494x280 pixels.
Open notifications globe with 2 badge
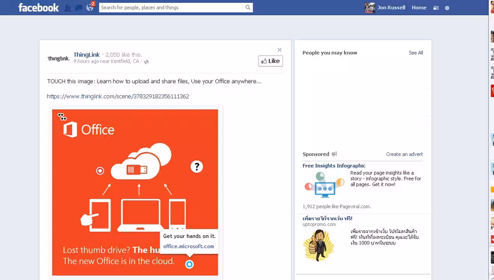click(x=90, y=7)
